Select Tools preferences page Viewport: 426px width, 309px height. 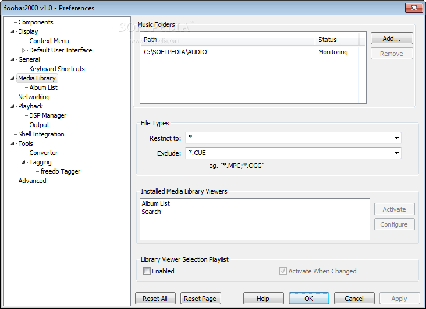pyautogui.click(x=26, y=143)
